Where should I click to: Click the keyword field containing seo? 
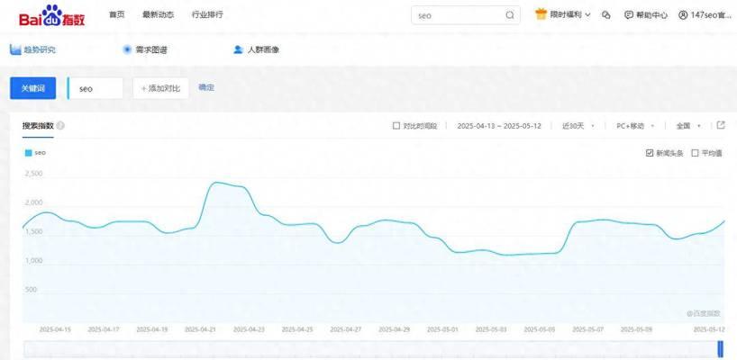coord(96,88)
